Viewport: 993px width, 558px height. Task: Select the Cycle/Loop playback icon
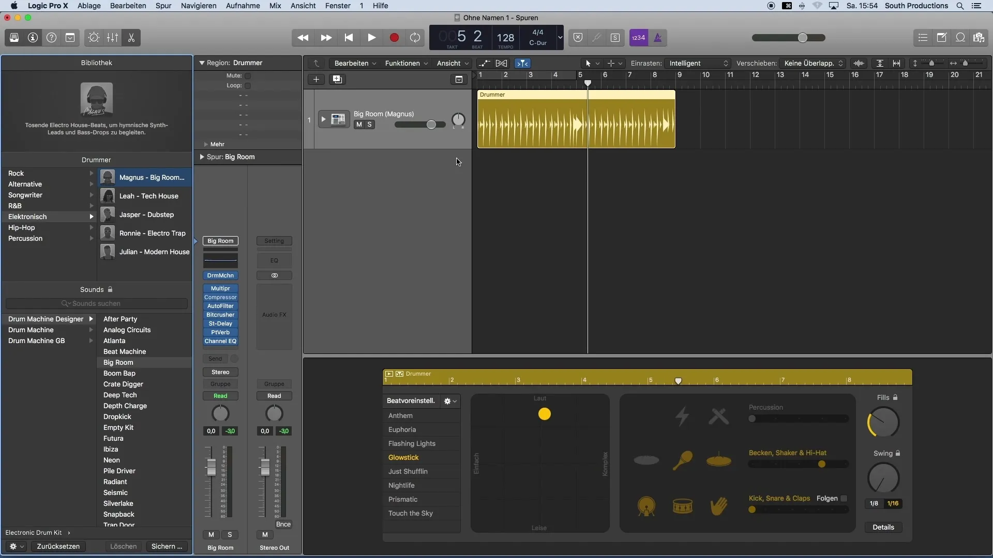(x=415, y=38)
